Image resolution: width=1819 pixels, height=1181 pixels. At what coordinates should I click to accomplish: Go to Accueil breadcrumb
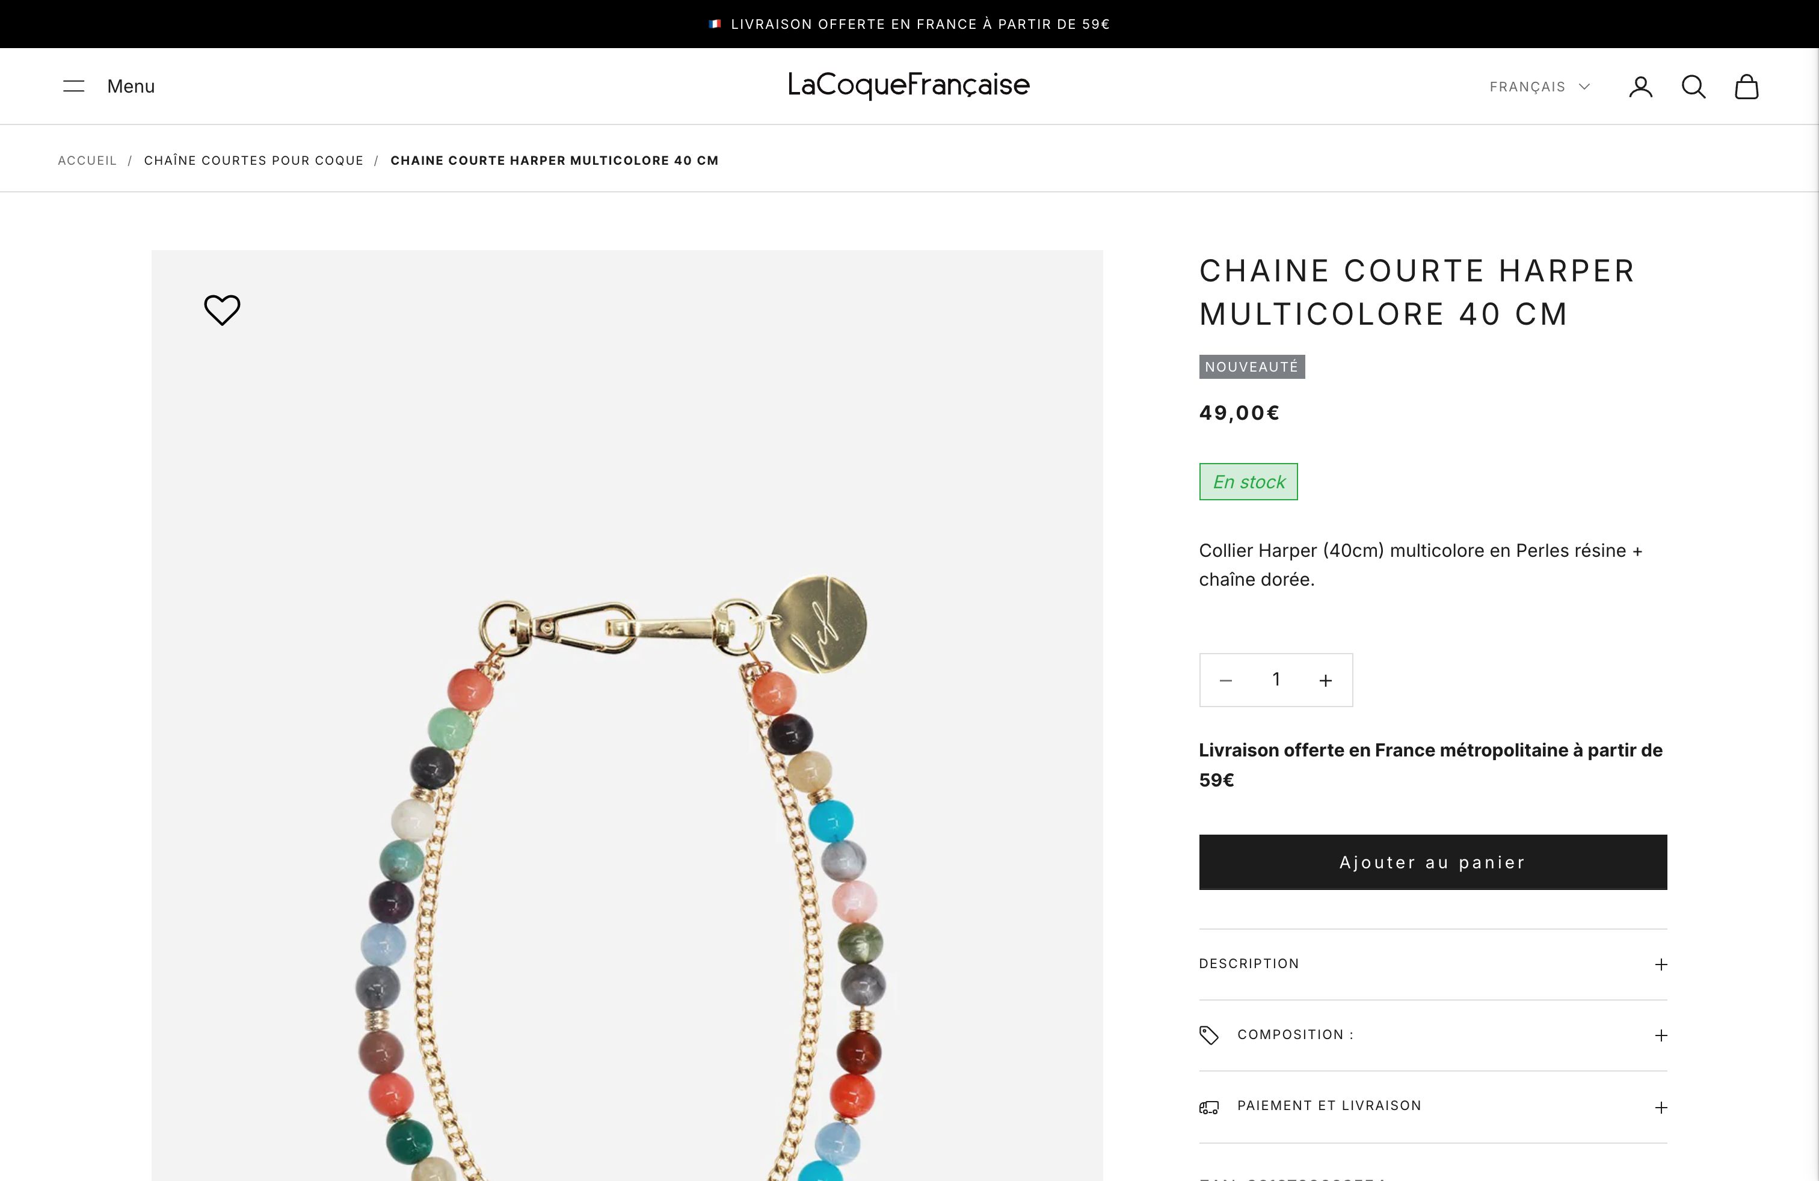pos(87,161)
